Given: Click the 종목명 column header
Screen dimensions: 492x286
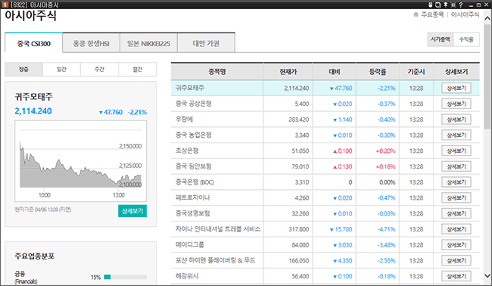Looking at the screenshot, I should (x=217, y=72).
